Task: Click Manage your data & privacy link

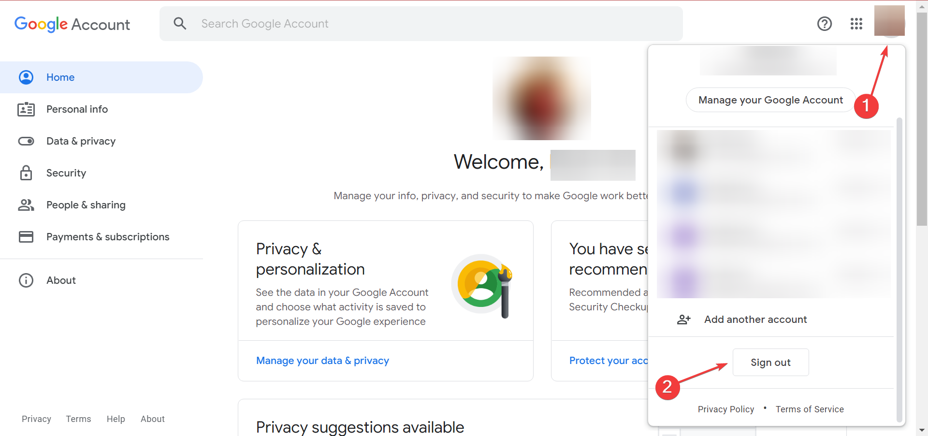Action: tap(322, 361)
